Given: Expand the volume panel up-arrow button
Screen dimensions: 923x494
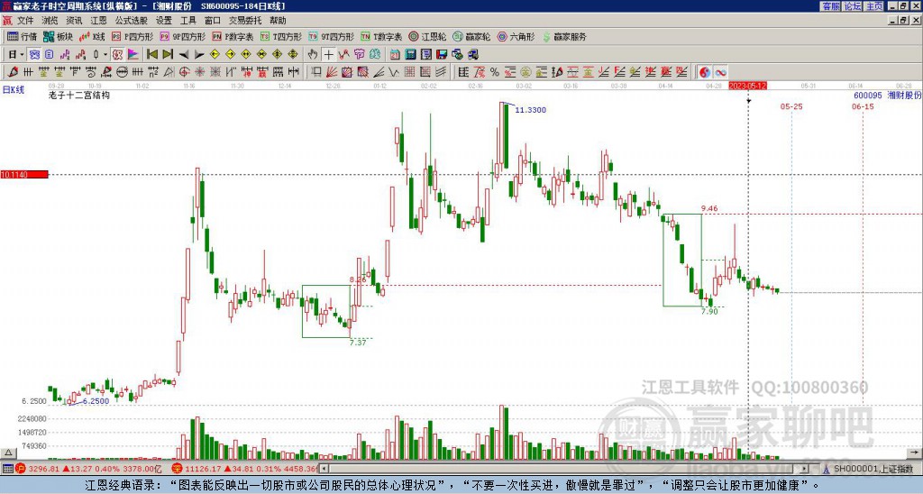Looking at the screenshot, I should click(x=8, y=453).
